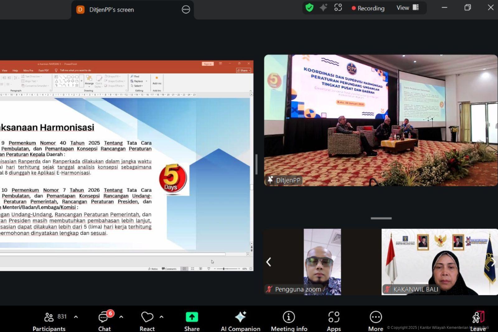
Task: Leave the meeting
Action: 478,321
